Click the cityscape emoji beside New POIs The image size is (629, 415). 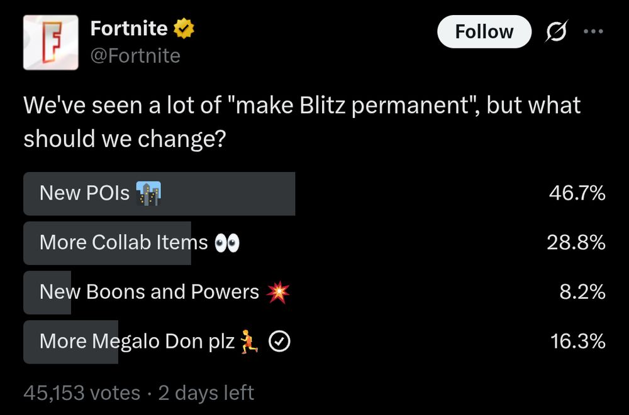[148, 193]
